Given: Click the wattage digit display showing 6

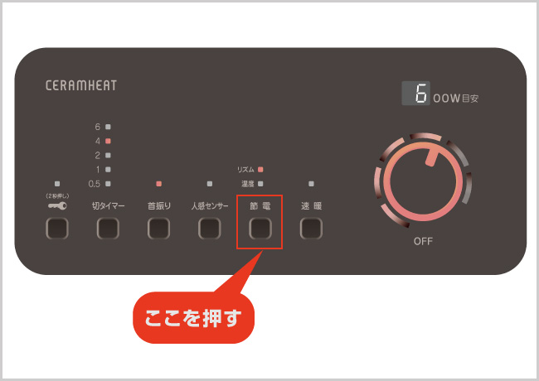Looking at the screenshot, I should (416, 94).
